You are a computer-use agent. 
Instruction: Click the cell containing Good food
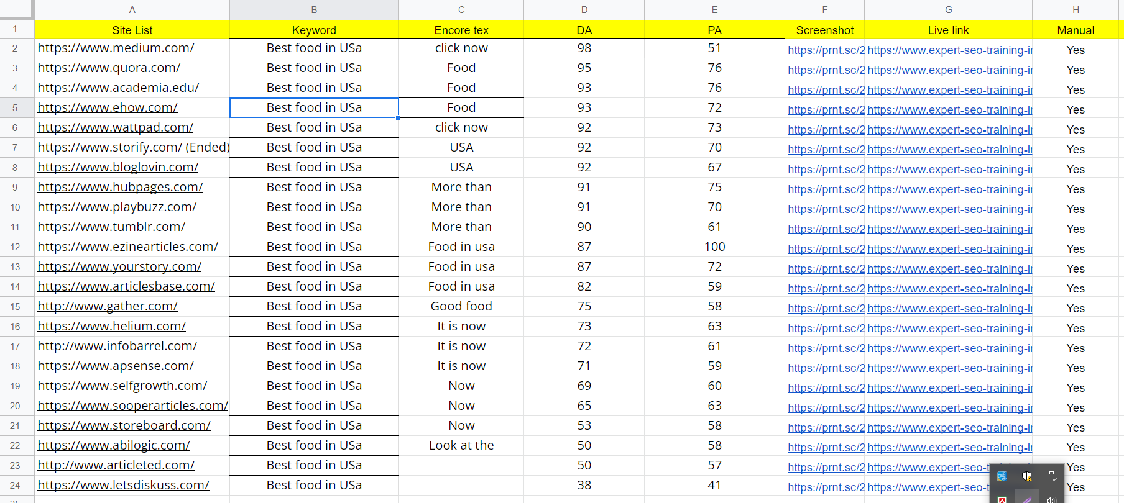[461, 306]
